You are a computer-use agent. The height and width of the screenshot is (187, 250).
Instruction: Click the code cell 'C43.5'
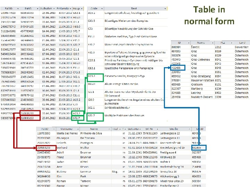91,21
